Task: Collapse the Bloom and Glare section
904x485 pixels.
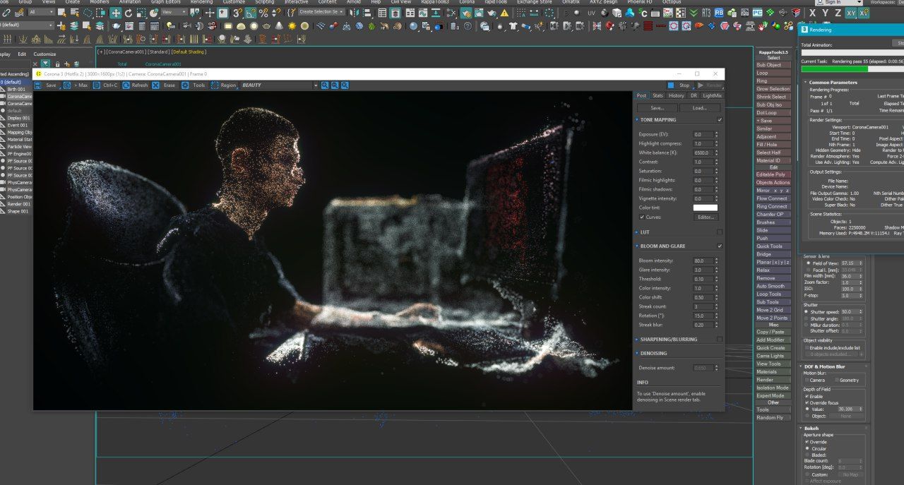Action: coord(636,246)
